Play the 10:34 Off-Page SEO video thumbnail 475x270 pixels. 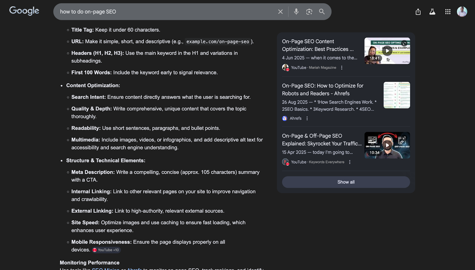(x=387, y=145)
